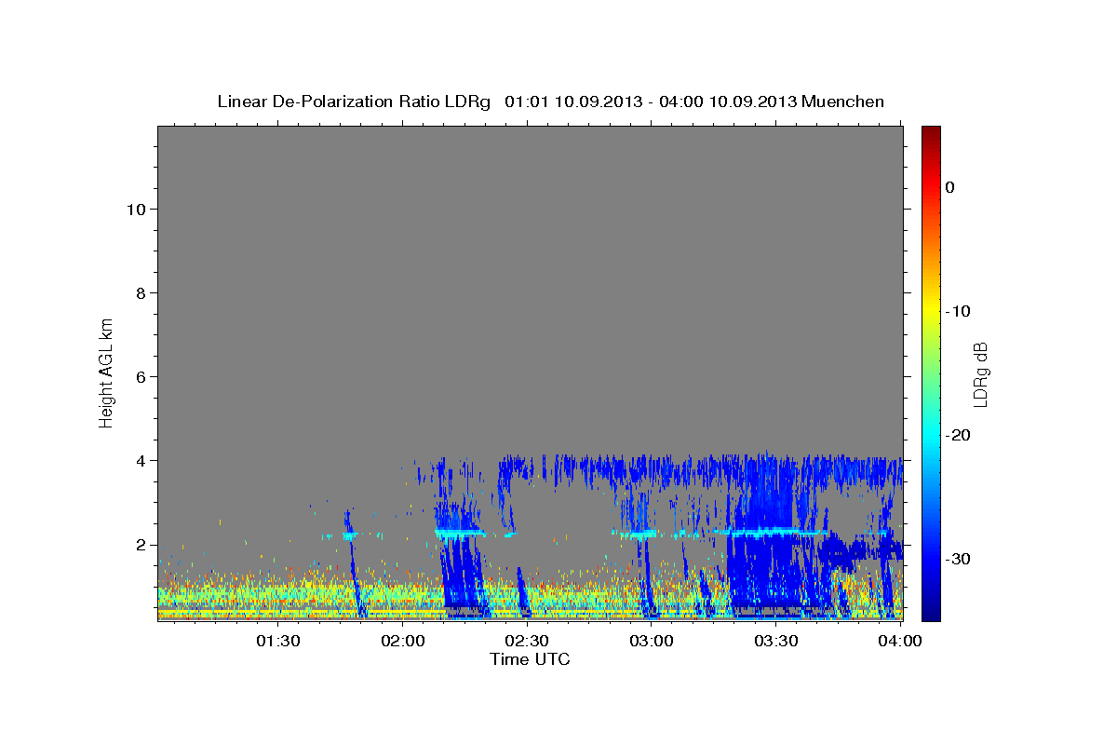Viewport: 1117px width, 745px height.
Task: Click the cyan melting layer band near 03:30
Action: [771, 532]
